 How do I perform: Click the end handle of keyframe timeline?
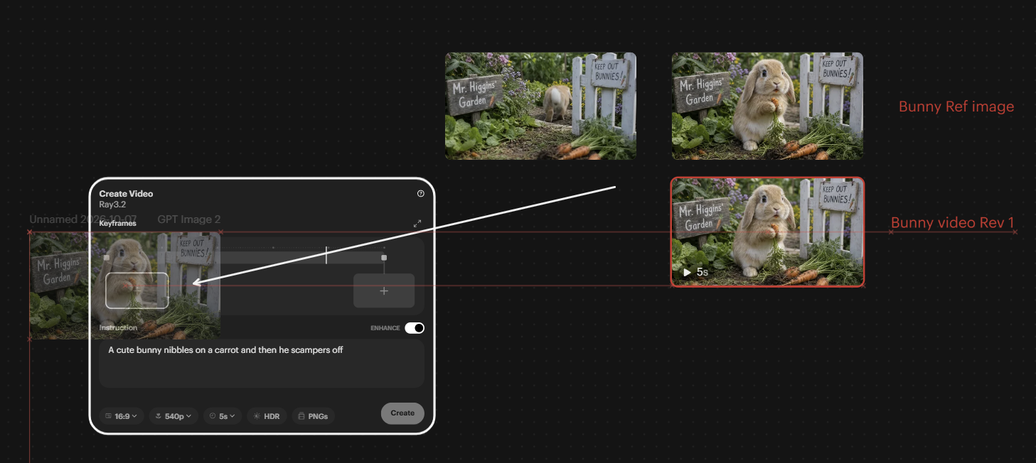coord(384,258)
